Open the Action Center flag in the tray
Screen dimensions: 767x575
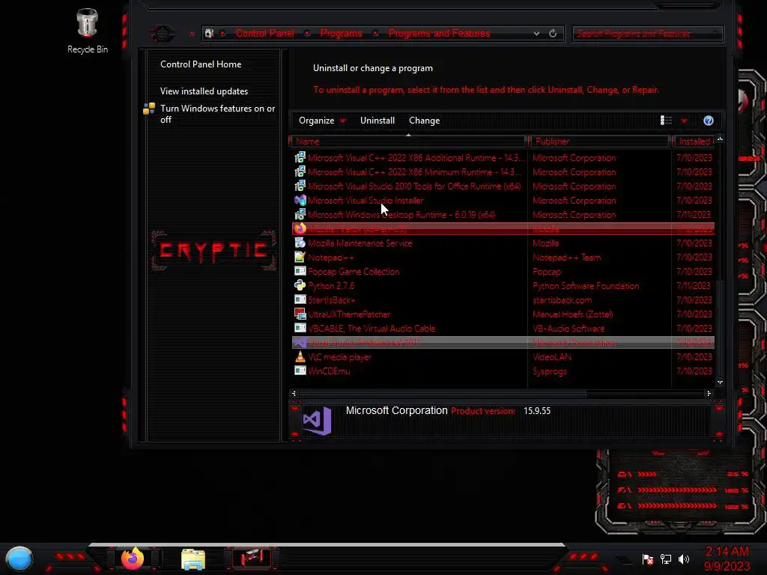[648, 559]
